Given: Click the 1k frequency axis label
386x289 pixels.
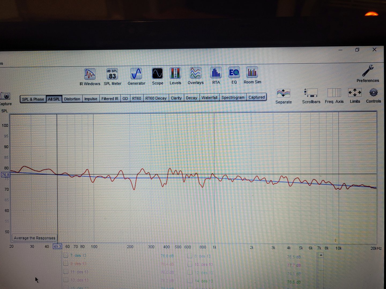Looking at the screenshot, I should point(214,247).
